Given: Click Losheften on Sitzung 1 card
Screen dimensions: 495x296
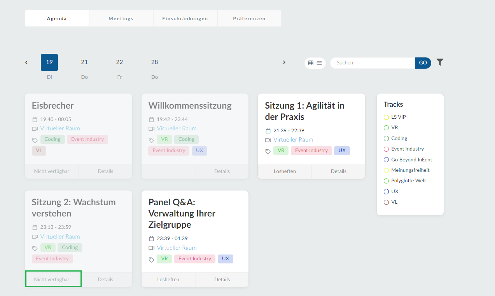Looking at the screenshot, I should point(285,171).
